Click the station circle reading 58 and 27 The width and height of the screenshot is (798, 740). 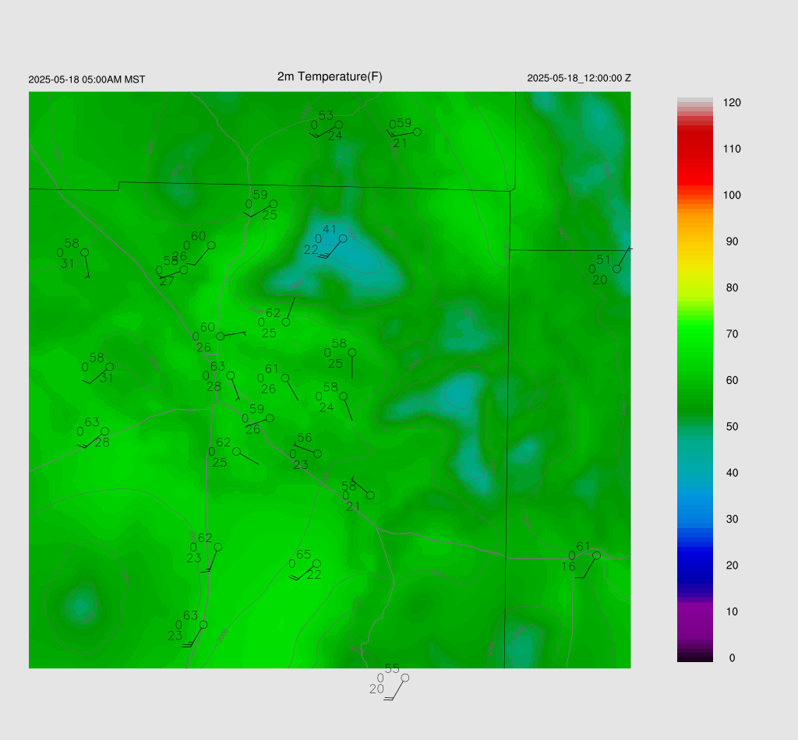point(184,270)
